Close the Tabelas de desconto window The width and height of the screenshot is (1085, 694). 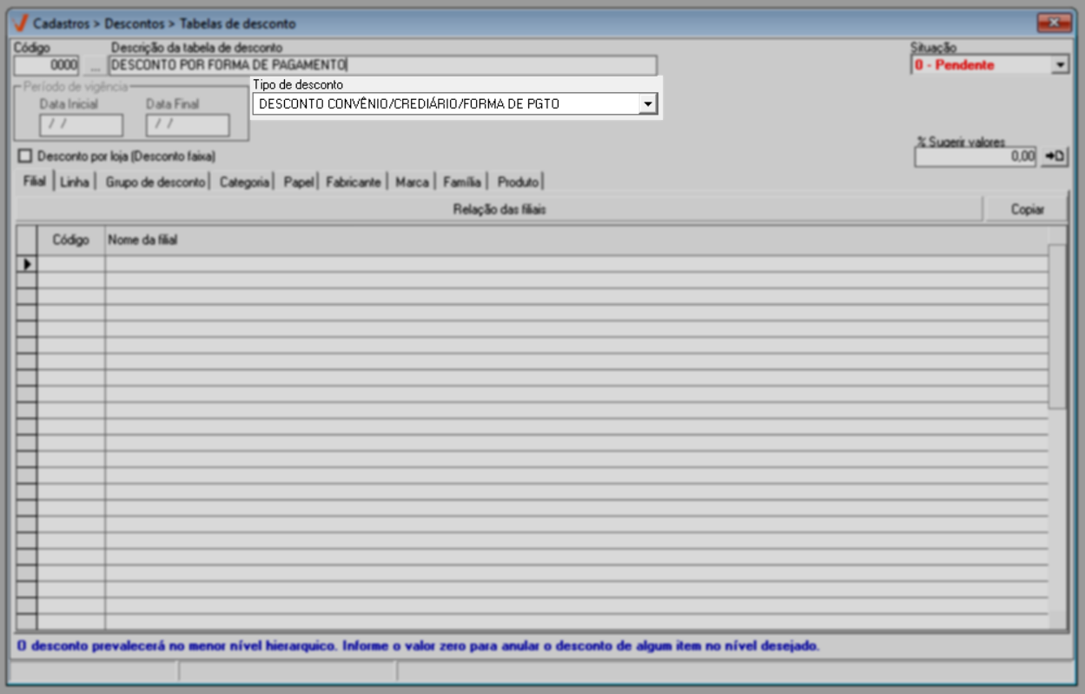pos(1054,23)
